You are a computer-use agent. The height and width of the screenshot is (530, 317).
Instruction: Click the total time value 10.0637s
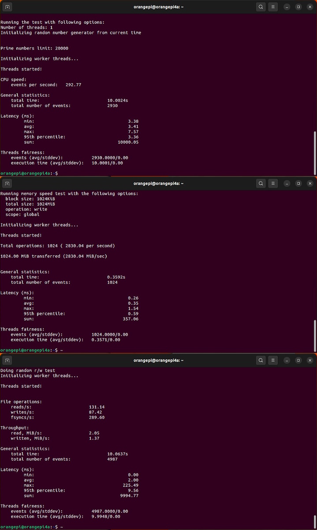click(x=118, y=454)
